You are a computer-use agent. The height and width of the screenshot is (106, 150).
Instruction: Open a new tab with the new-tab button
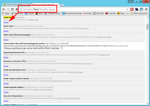point(62,5)
